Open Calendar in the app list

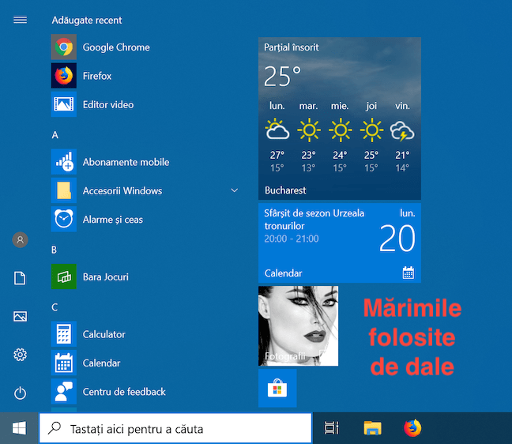101,363
